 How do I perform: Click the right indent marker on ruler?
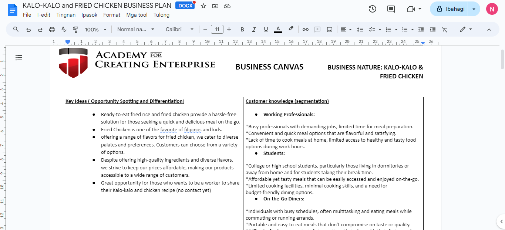point(423,43)
